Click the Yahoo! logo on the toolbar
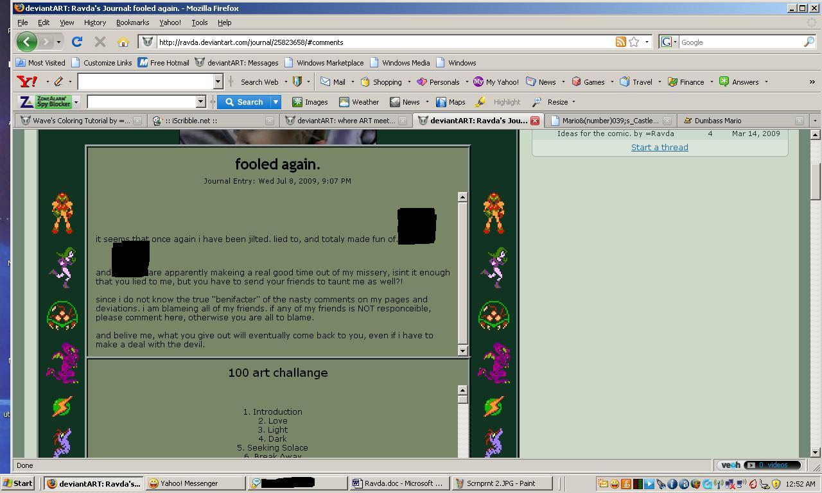 (x=28, y=82)
